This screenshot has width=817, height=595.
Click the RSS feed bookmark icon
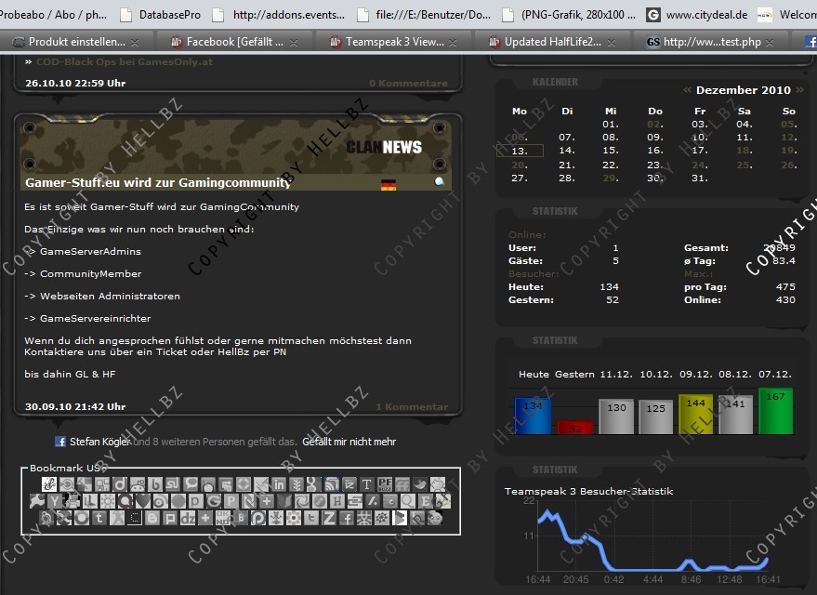pos(332,484)
